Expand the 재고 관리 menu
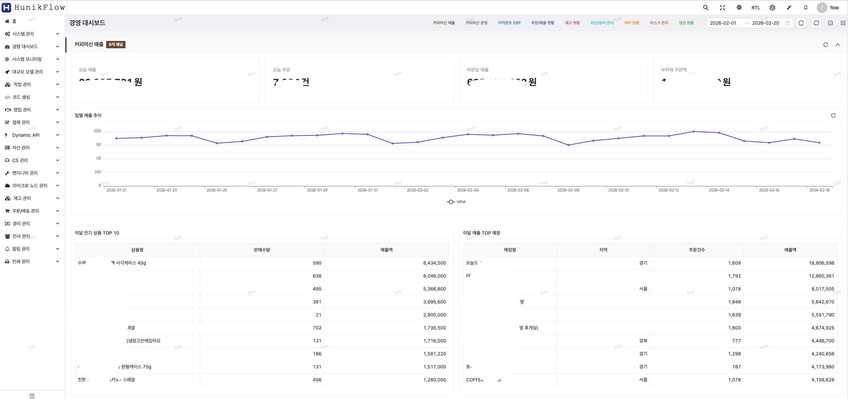 (x=33, y=198)
